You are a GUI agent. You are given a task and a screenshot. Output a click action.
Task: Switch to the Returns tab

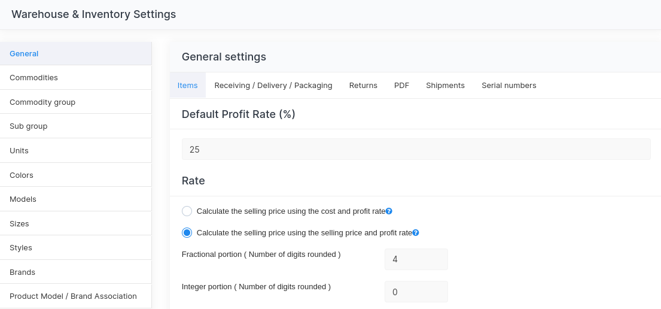pos(363,86)
